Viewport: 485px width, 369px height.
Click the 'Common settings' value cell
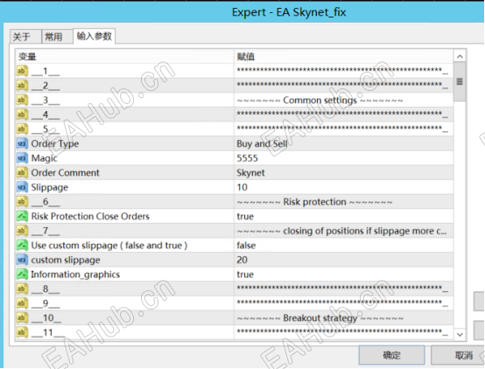coord(344,100)
